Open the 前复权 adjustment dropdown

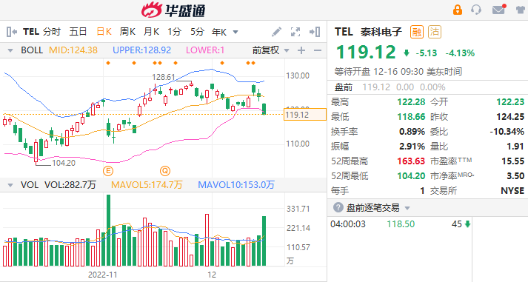[271, 50]
